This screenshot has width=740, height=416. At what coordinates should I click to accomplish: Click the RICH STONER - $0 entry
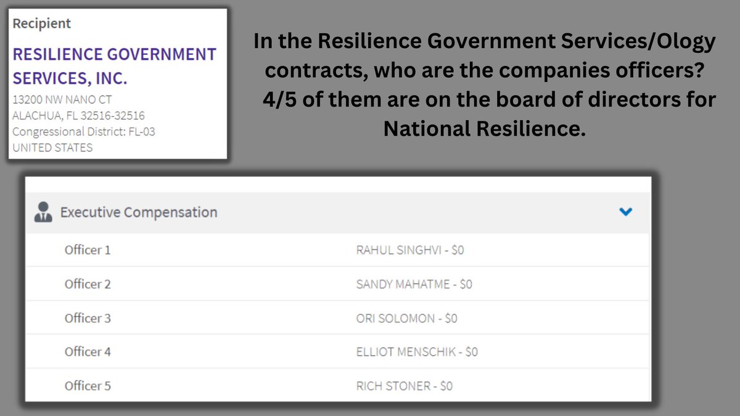click(x=404, y=386)
